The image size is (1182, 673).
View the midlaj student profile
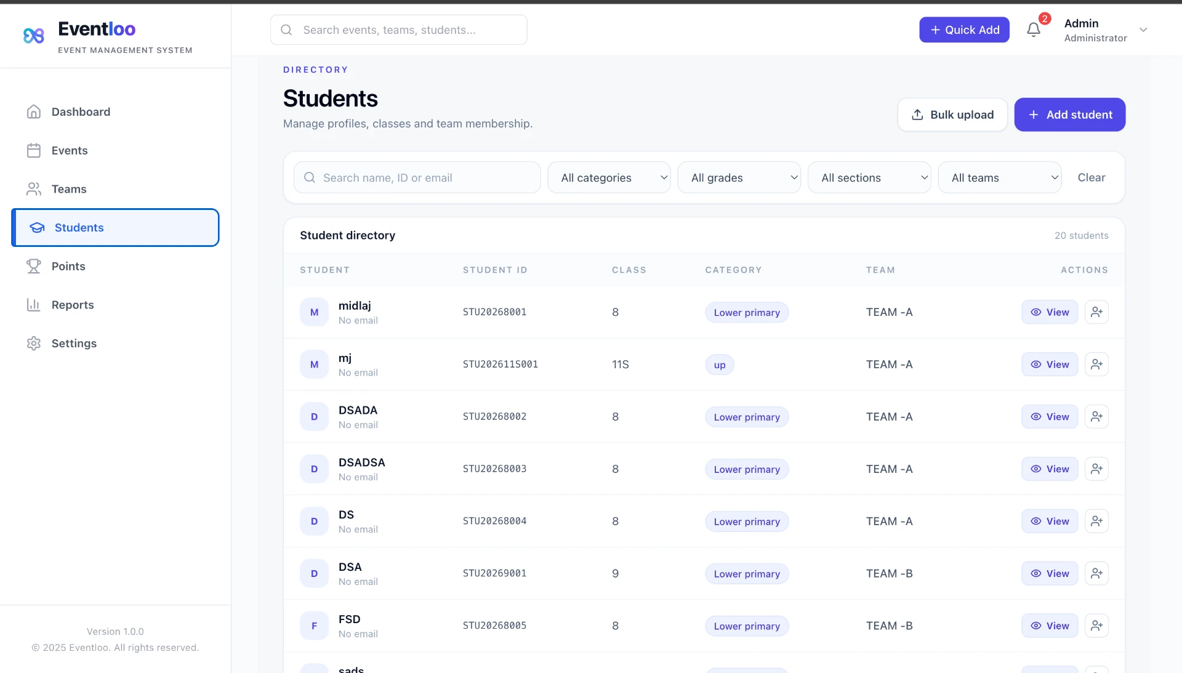click(1050, 312)
